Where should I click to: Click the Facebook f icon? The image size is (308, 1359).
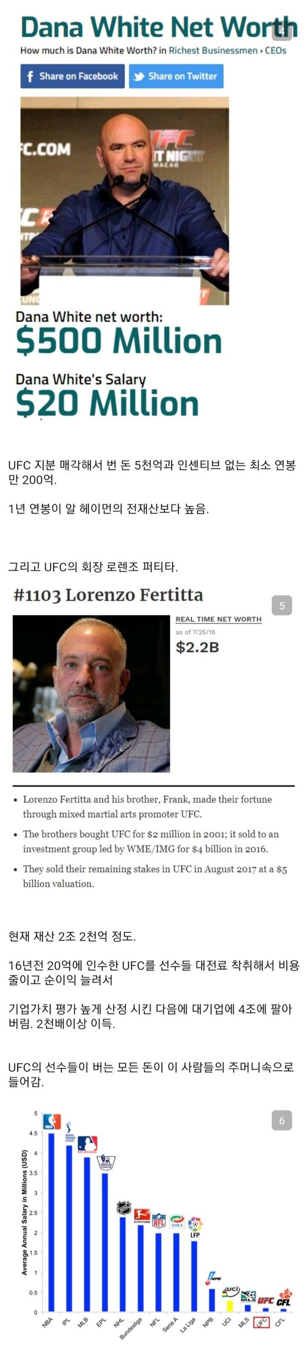point(31,76)
